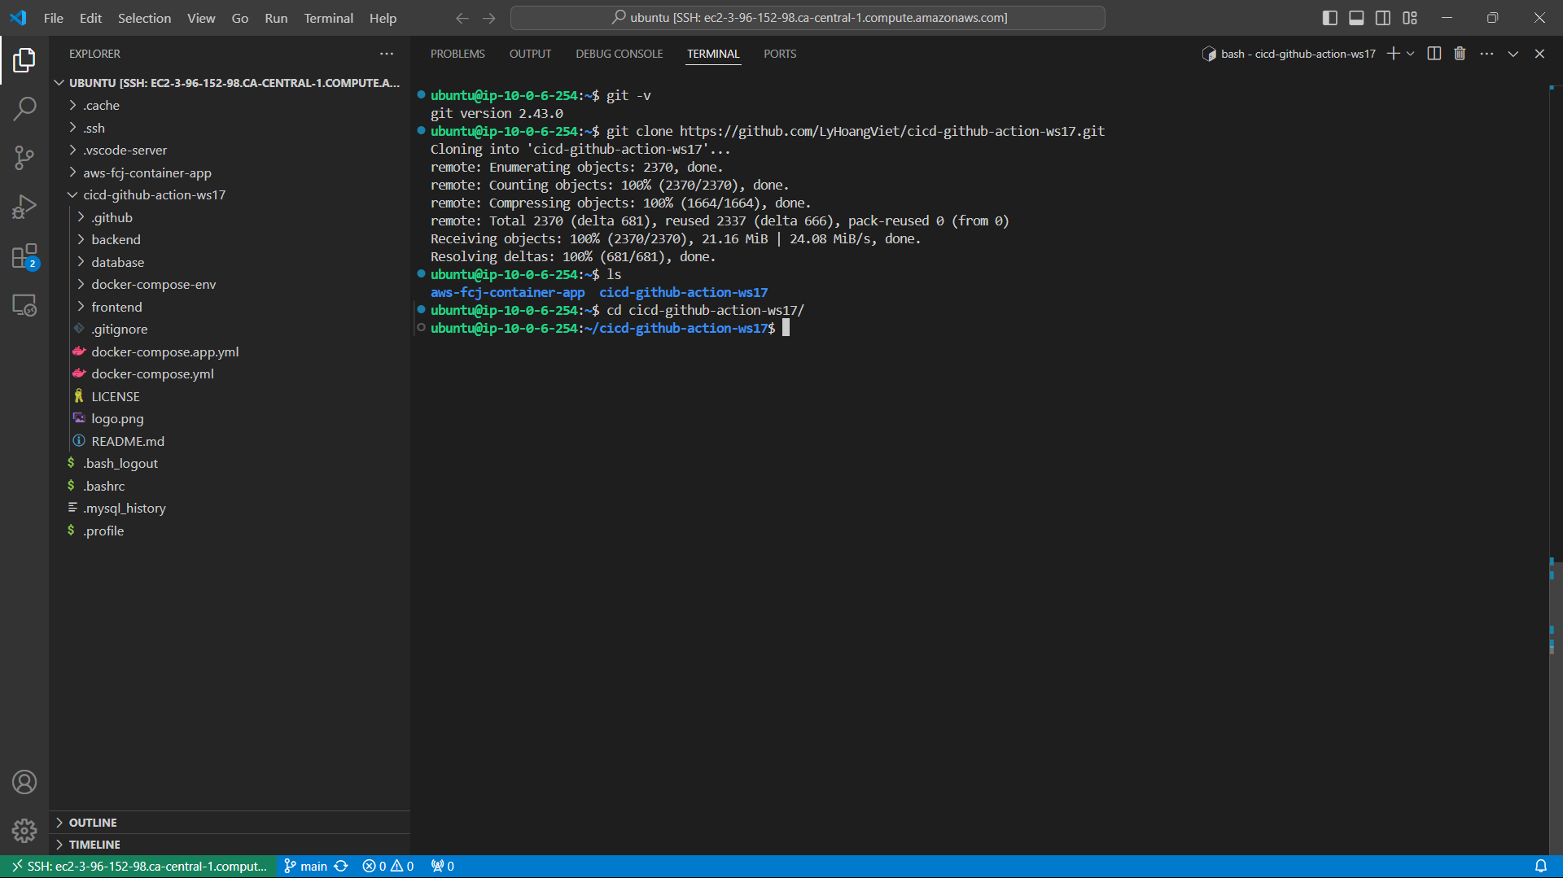Open the Explorer view in activity bar

24,59
